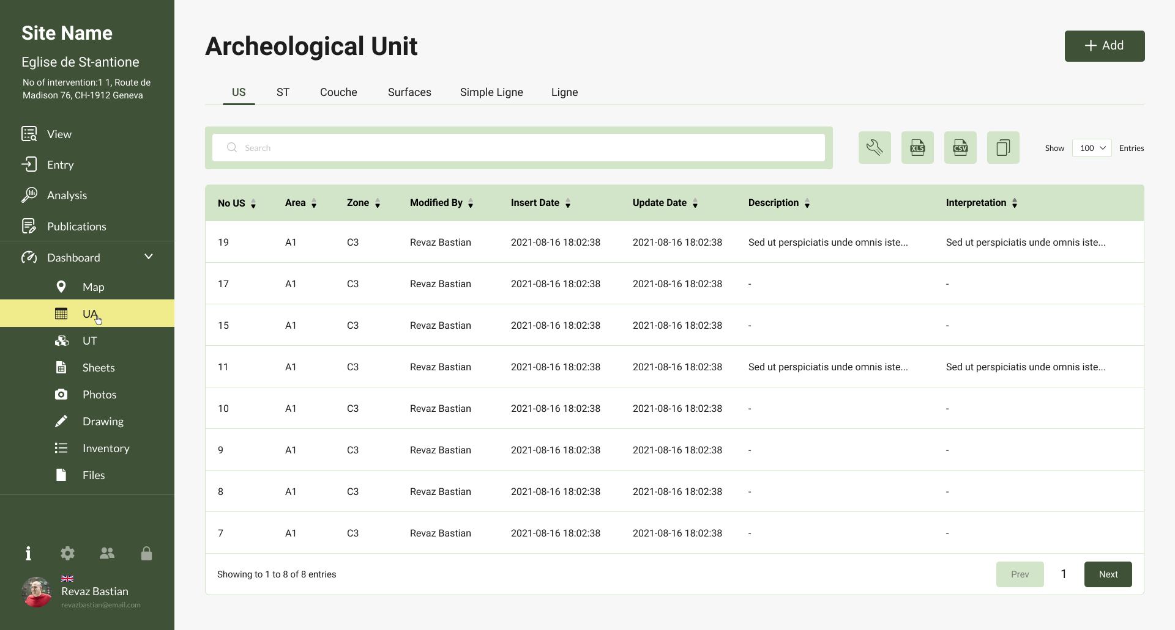Viewport: 1175px width, 630px height.
Task: Click the wrench tools icon button
Action: pos(875,147)
